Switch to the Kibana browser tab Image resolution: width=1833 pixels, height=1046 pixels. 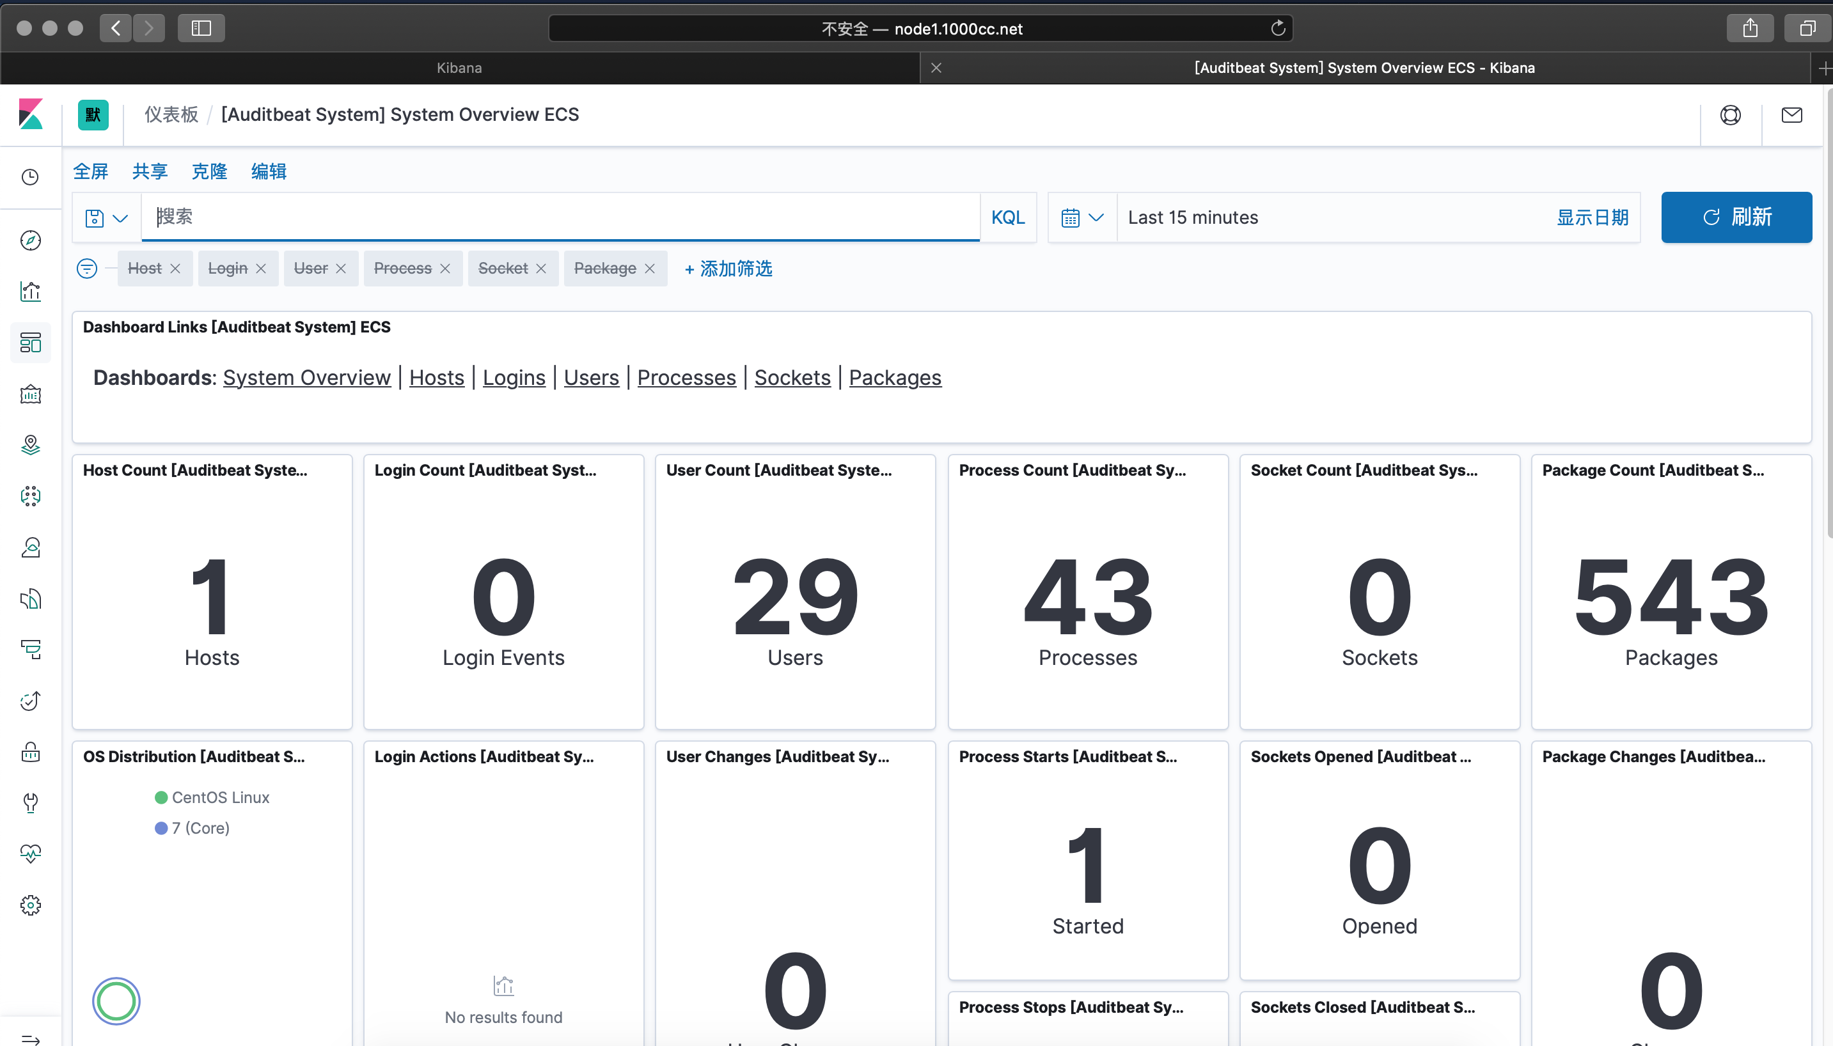[459, 68]
